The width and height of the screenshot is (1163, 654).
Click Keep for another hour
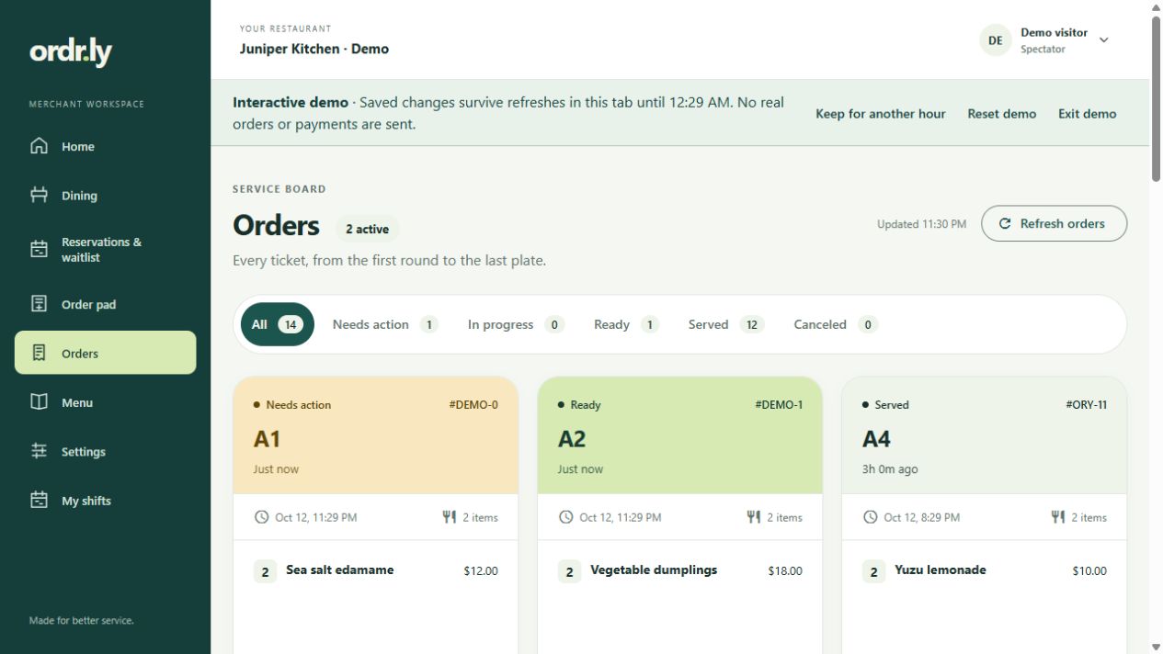point(880,114)
